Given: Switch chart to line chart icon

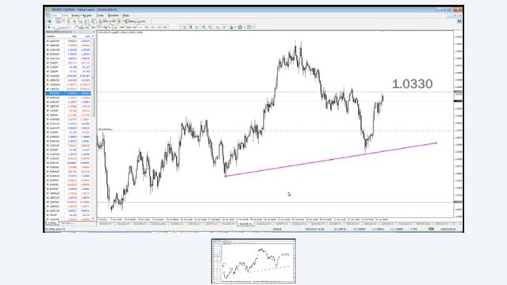Looking at the screenshot, I should click(x=196, y=28).
